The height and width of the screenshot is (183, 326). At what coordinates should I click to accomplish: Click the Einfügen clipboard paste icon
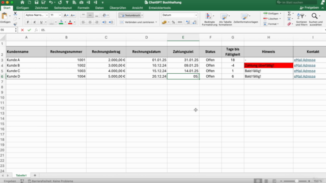coord(5,16)
